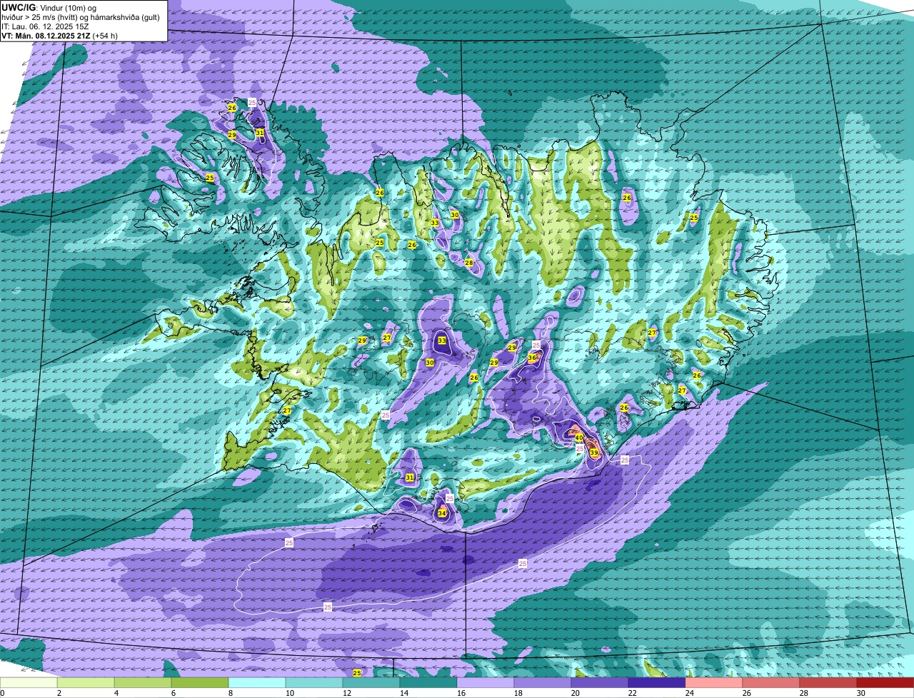Screen dimensions: 914x698
Task: Click the yellow 34 gust label near south coast
Action: 442,513
